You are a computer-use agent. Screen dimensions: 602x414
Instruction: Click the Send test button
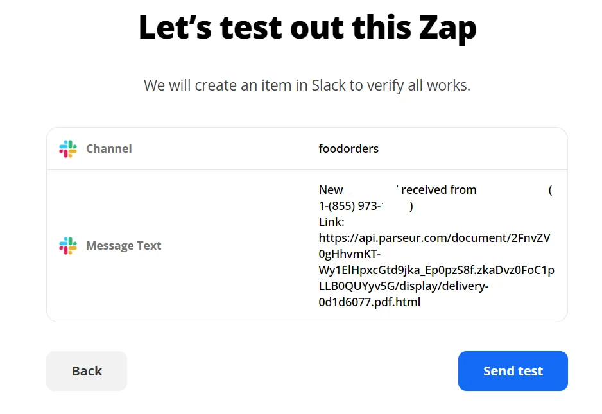pos(512,371)
